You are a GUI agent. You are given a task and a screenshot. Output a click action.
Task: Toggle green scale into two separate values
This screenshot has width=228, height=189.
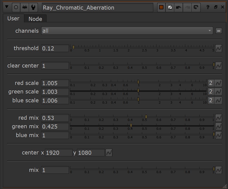(211, 91)
